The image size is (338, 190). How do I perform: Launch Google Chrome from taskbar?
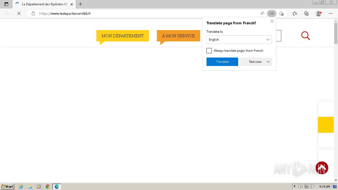(x=48, y=187)
